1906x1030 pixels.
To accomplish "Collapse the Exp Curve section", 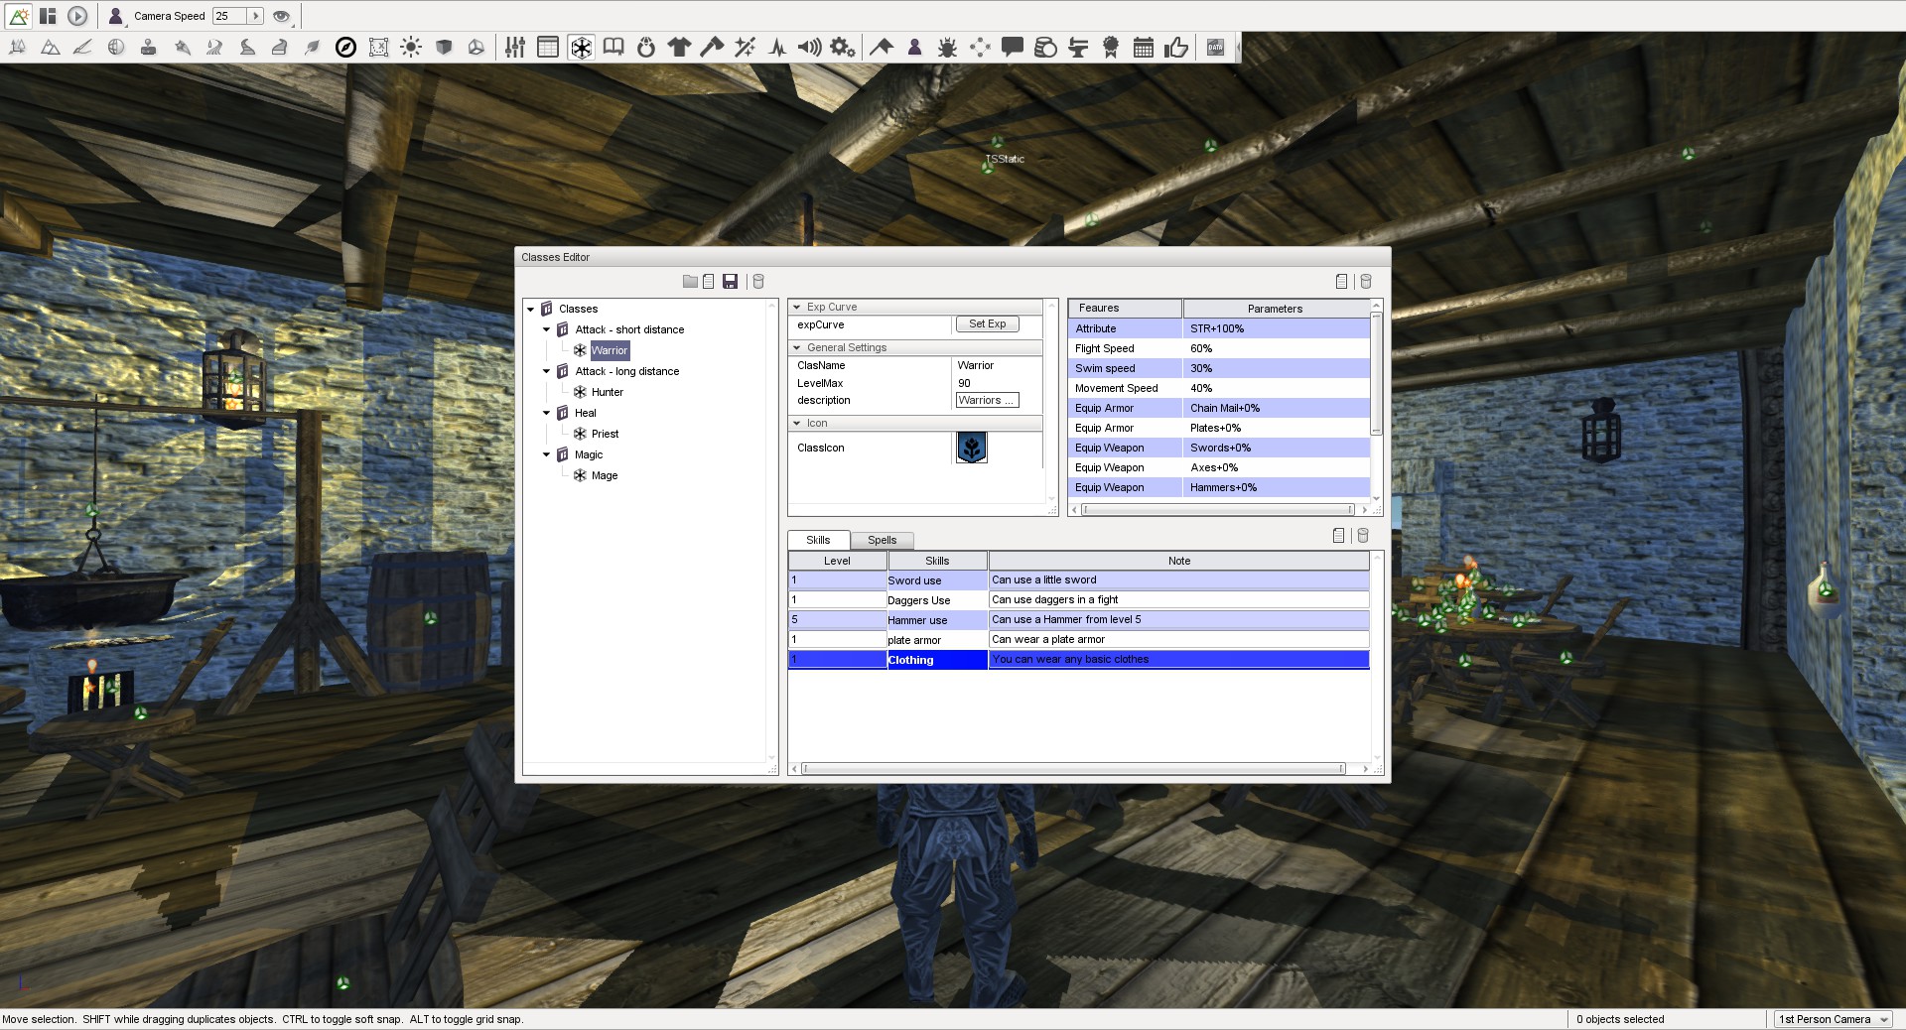I will point(795,307).
